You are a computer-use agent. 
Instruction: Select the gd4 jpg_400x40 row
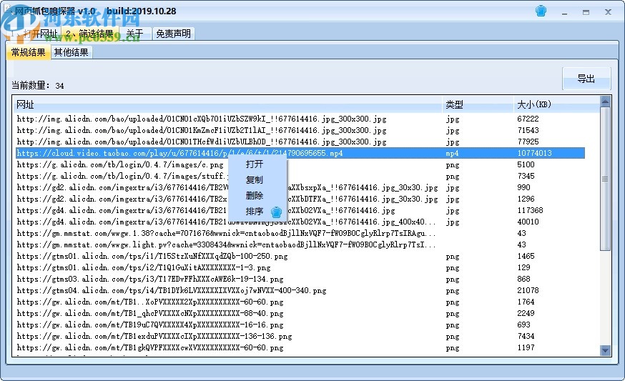(x=300, y=222)
